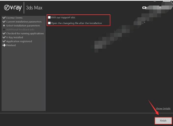This screenshot has width=173, height=126.
Task: Click the checkmark beside Application registered
Action: coord(4,41)
